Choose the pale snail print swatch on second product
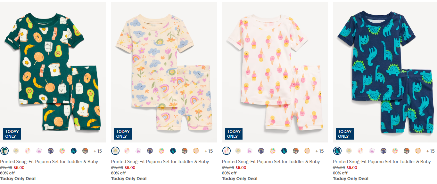This screenshot has width=437, height=184. pos(115,150)
